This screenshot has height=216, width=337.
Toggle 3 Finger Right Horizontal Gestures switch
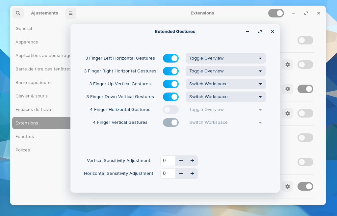[x=171, y=71]
